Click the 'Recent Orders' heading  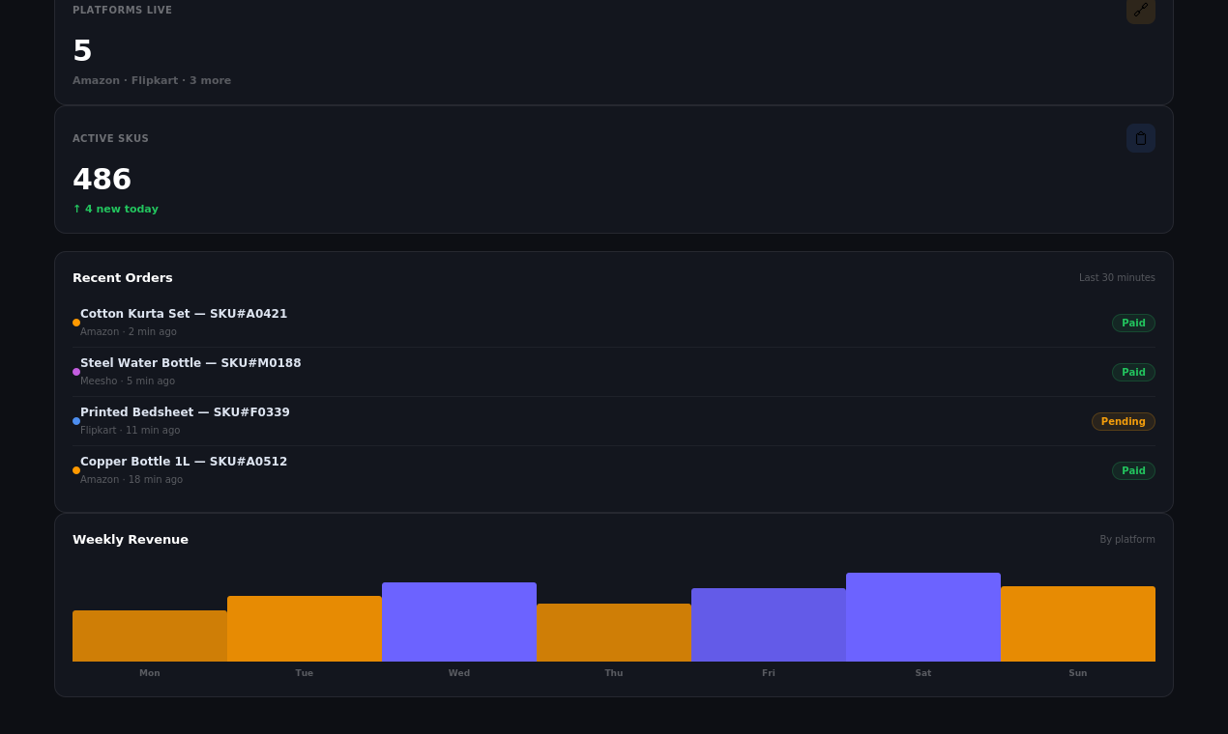tap(123, 277)
